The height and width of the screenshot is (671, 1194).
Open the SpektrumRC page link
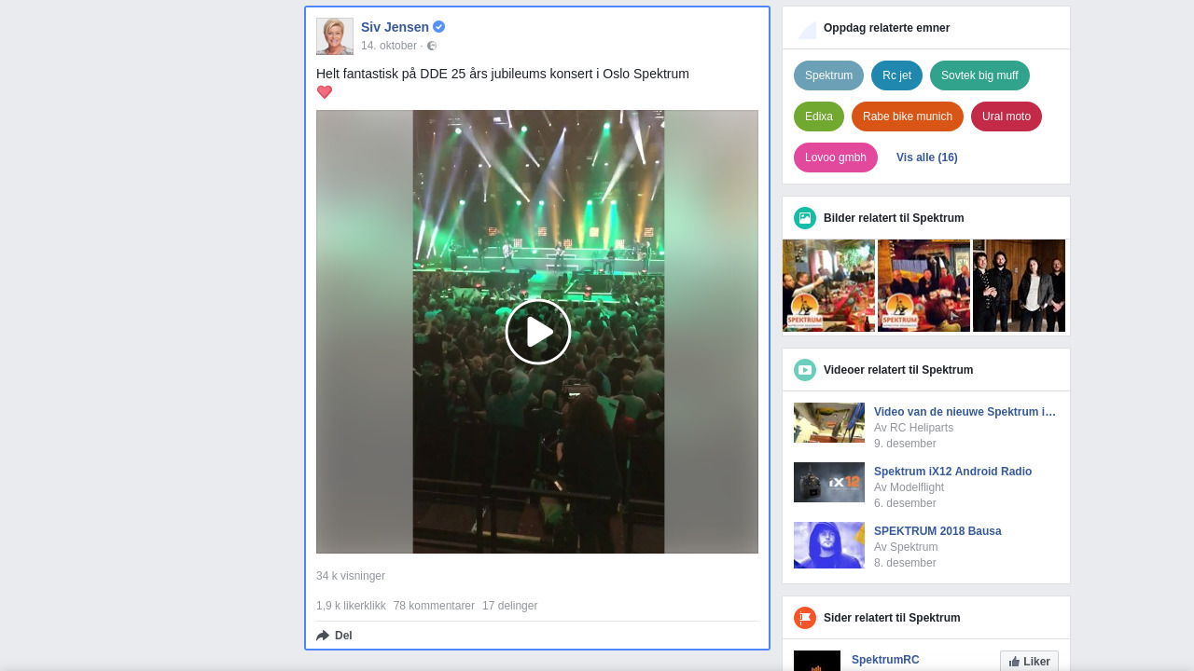pos(885,660)
